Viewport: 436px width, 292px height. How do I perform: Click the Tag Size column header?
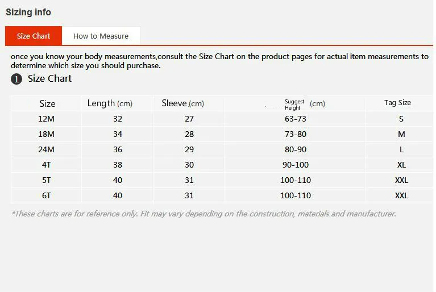tap(397, 102)
